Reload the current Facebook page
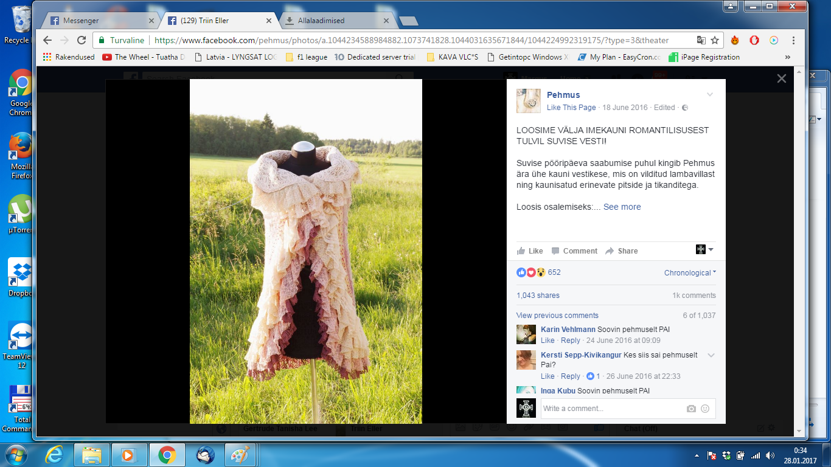This screenshot has height=467, width=831. pyautogui.click(x=82, y=40)
